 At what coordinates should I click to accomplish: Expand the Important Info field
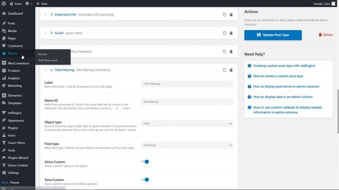click(x=51, y=14)
